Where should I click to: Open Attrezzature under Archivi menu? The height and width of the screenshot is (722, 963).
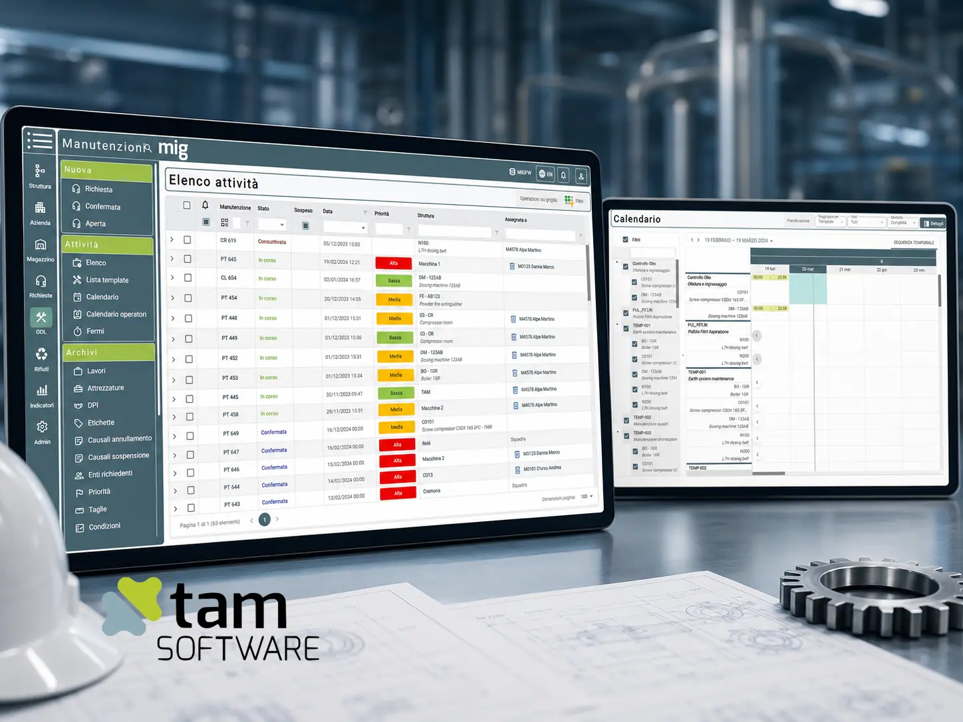coord(106,388)
